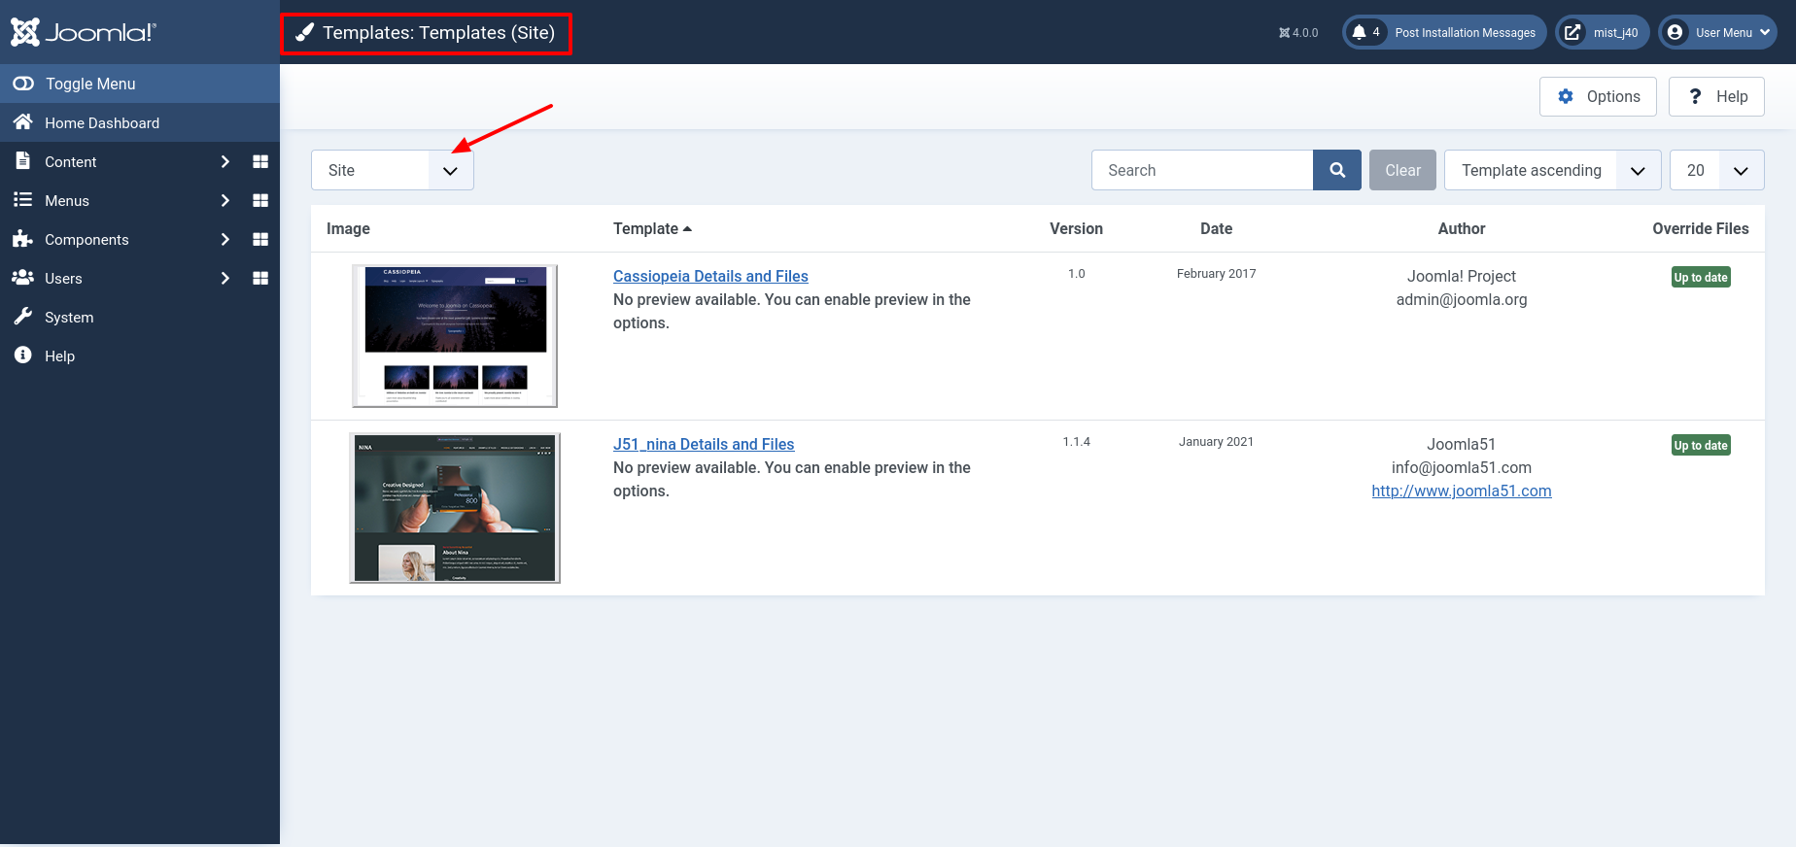This screenshot has width=1796, height=847.
Task: Click the J51_nina template thumbnail
Action: (x=455, y=508)
